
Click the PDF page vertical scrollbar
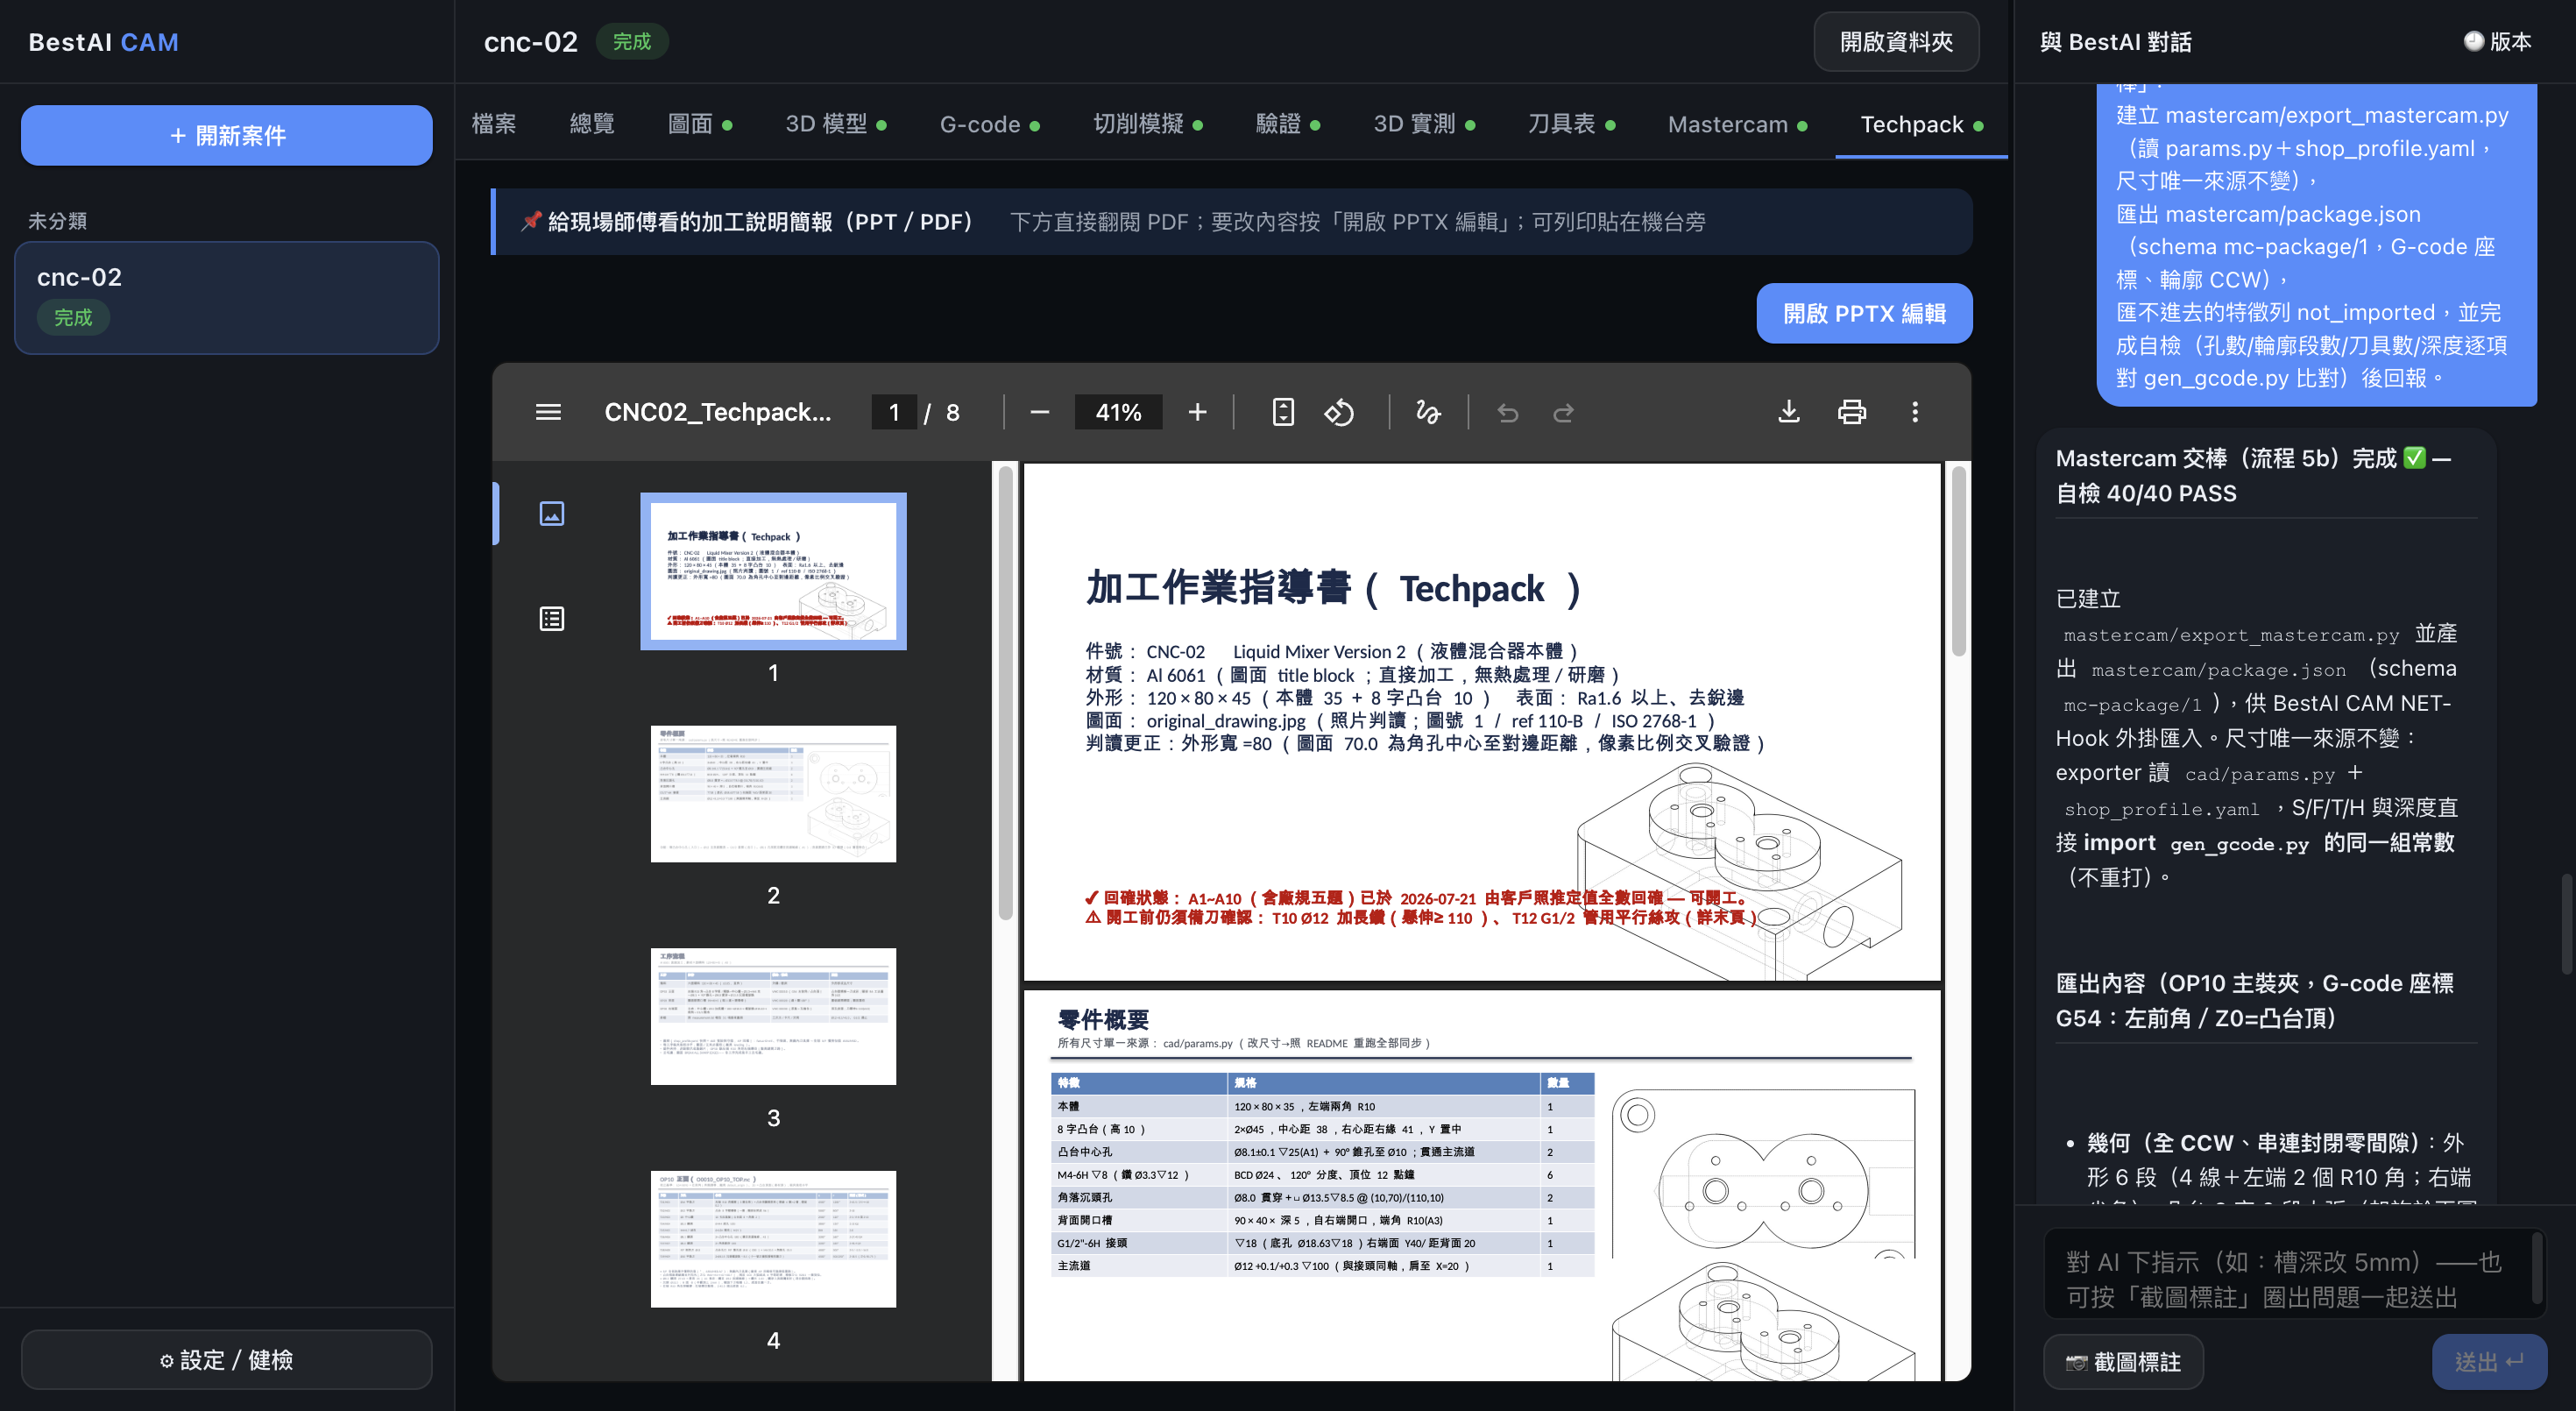coord(1958,560)
